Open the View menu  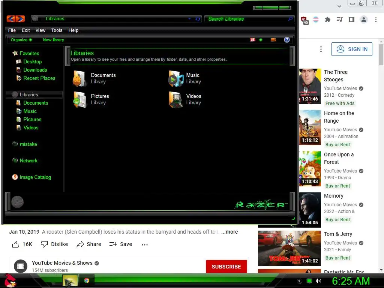pyautogui.click(x=40, y=30)
